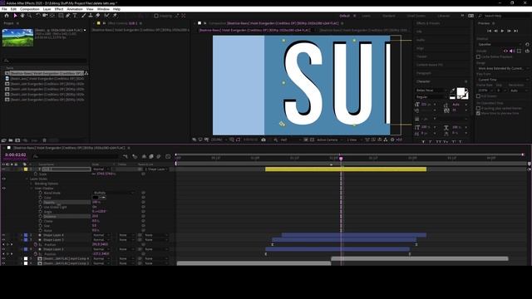The width and height of the screenshot is (532, 299).
Task: Click the Inner Shadow Color black swatch
Action: pyautogui.click(x=96, y=198)
